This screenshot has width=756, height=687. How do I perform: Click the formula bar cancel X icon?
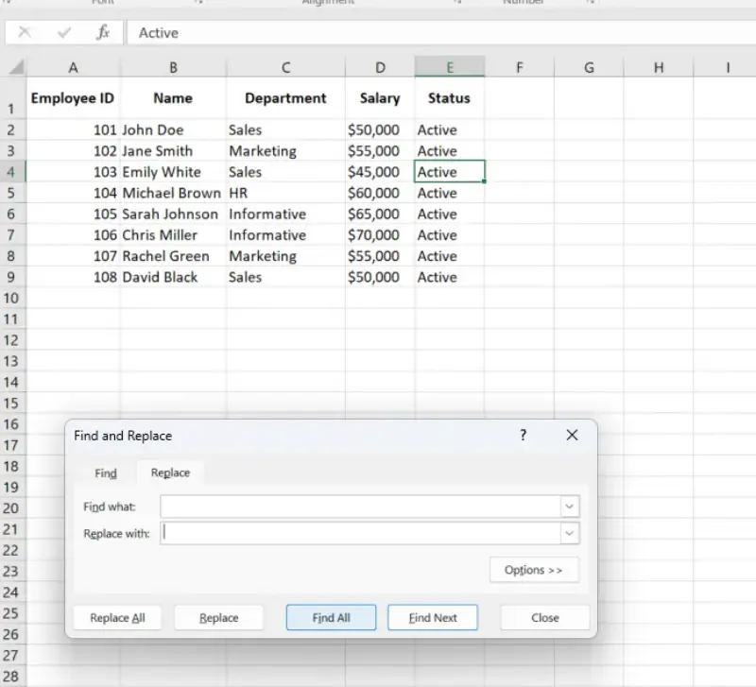(x=25, y=32)
